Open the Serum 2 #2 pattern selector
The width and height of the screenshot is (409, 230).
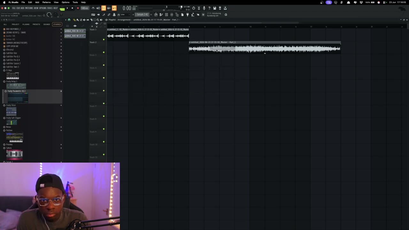142,15
